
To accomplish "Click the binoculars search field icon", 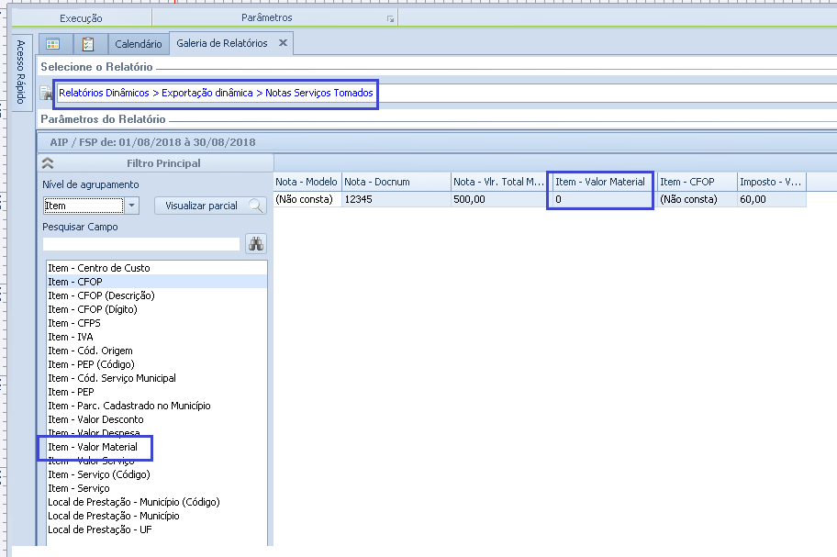I will tap(256, 244).
